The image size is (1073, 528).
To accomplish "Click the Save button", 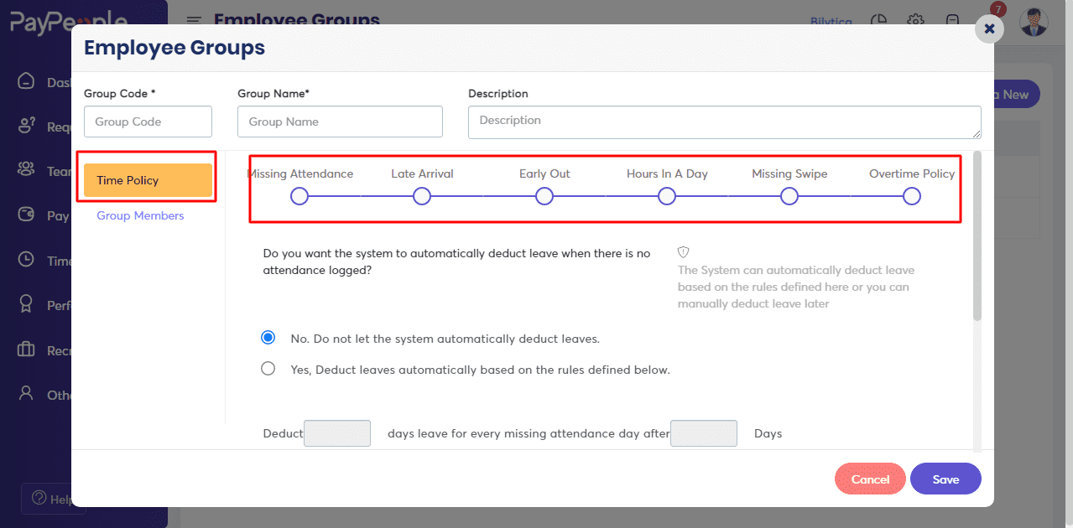I will (945, 479).
